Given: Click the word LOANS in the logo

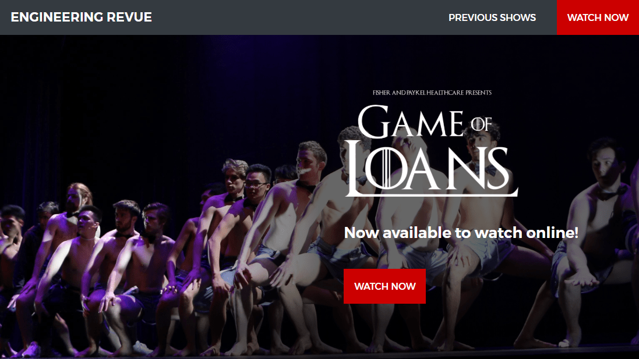Looking at the screenshot, I should 431,169.
